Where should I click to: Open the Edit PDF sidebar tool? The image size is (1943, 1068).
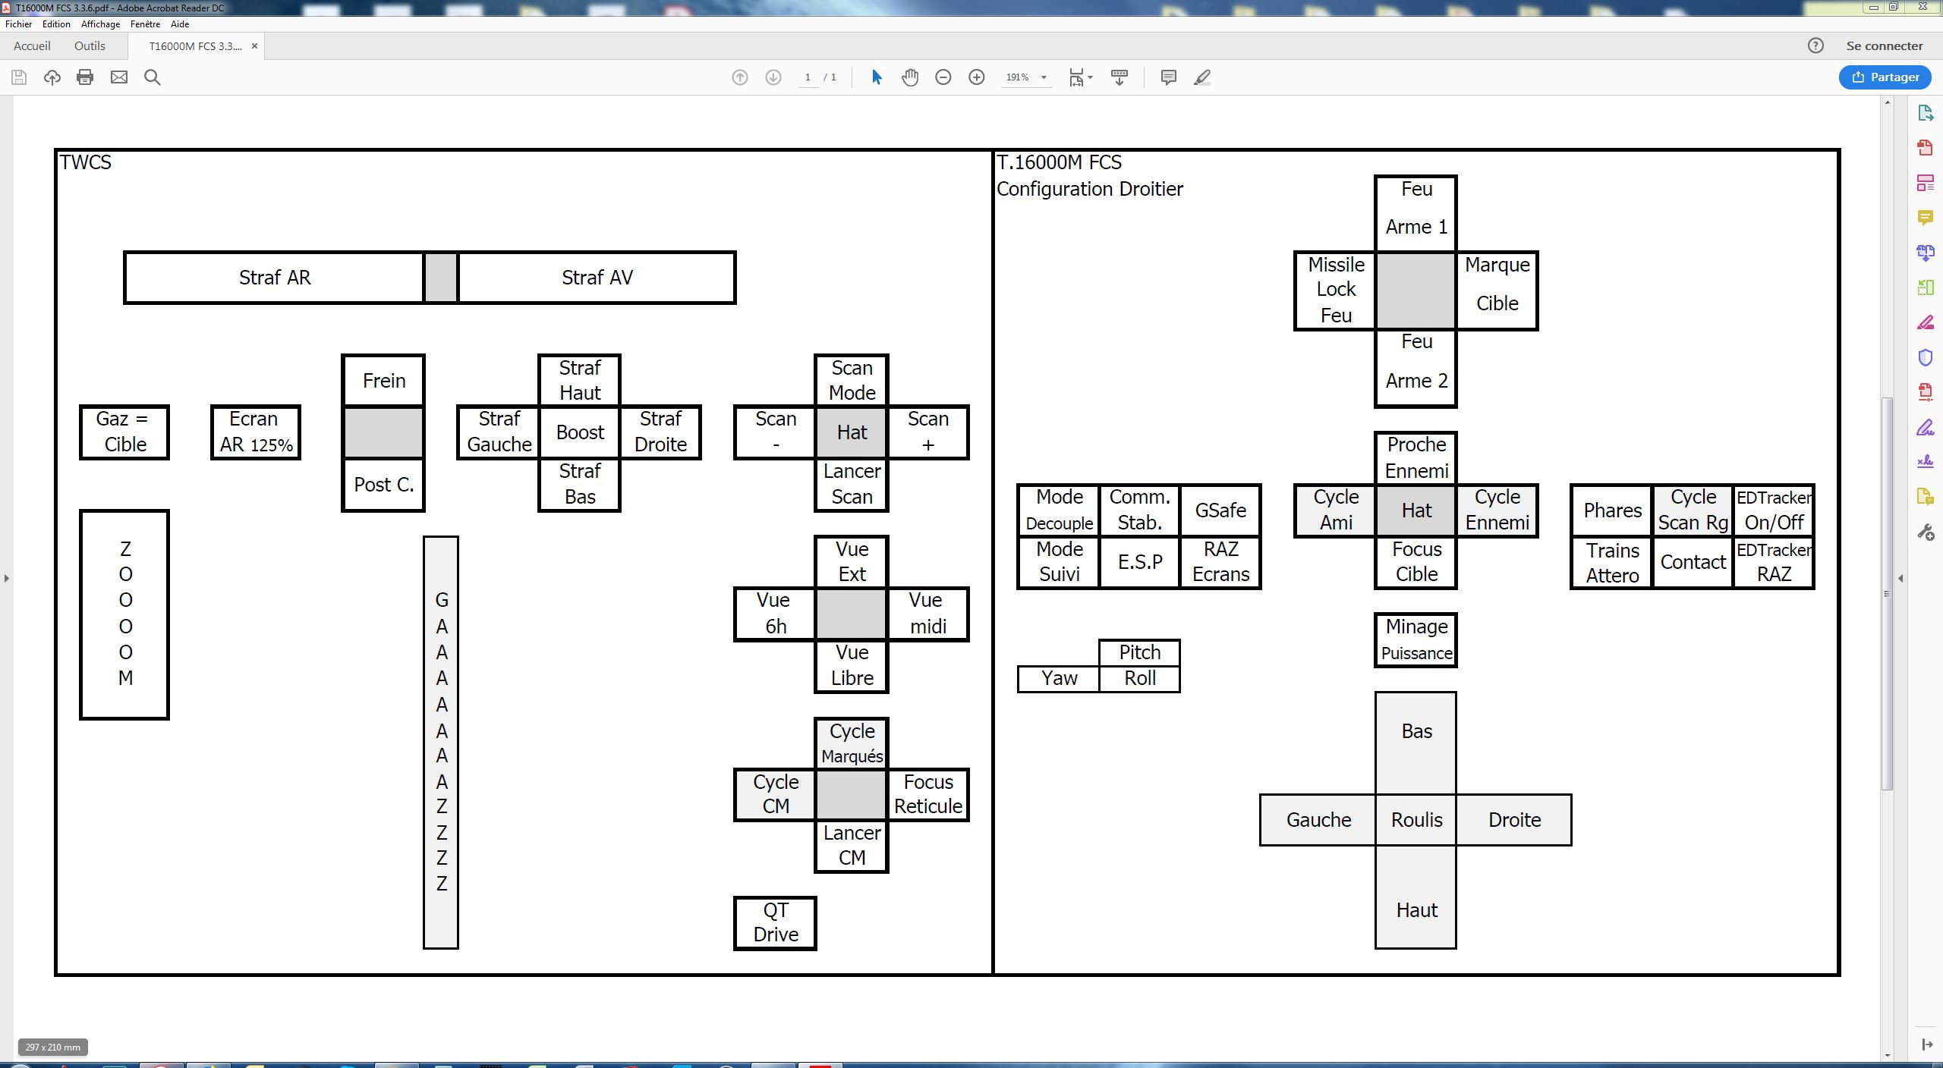[1925, 183]
